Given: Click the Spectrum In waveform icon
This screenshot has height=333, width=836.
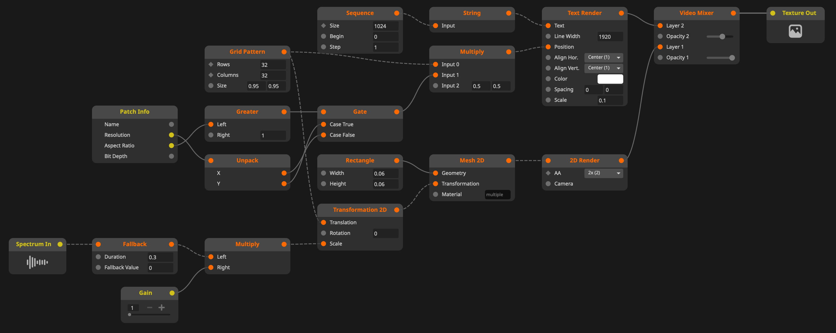Looking at the screenshot, I should [x=37, y=262].
